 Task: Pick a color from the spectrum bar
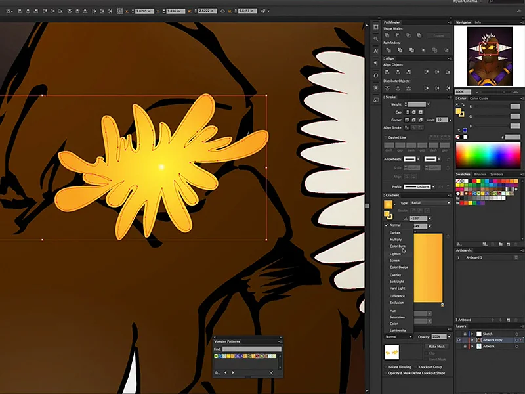(x=487, y=155)
